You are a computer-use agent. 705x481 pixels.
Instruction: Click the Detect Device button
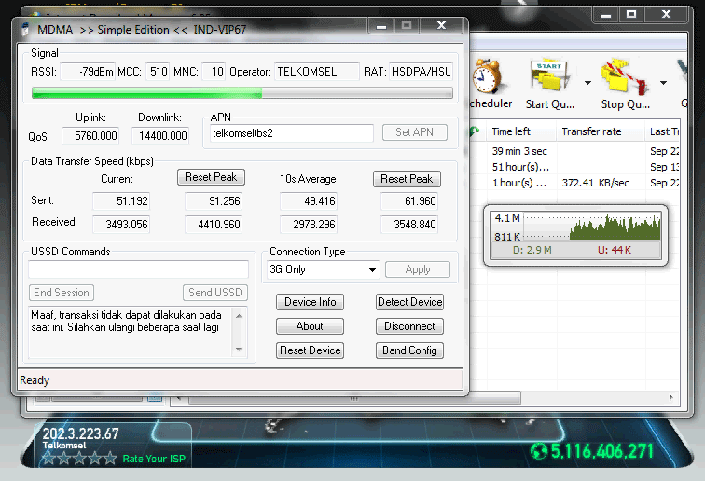[409, 302]
